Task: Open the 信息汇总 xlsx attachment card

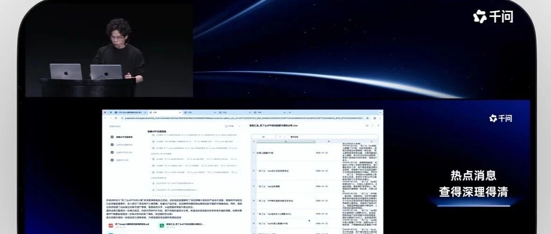Action: 182,226
